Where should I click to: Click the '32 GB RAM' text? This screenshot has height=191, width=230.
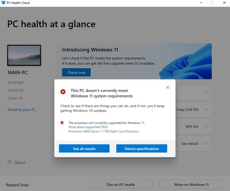click(15, 83)
